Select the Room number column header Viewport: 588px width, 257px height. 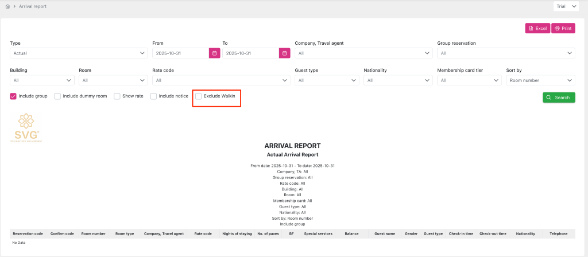pos(93,234)
